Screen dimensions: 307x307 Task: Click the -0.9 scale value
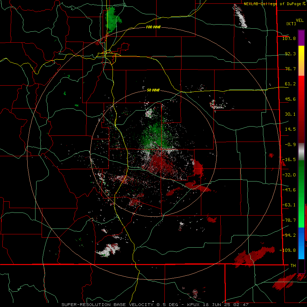[290, 145]
